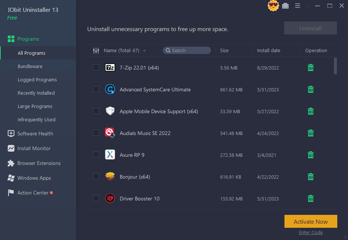Go to Large Programs list
Screen dimensions: 348x240
pyautogui.click(x=35, y=107)
